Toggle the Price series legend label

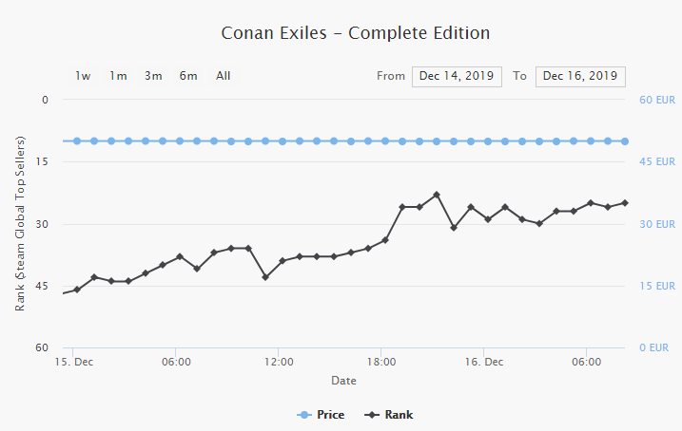330,415
